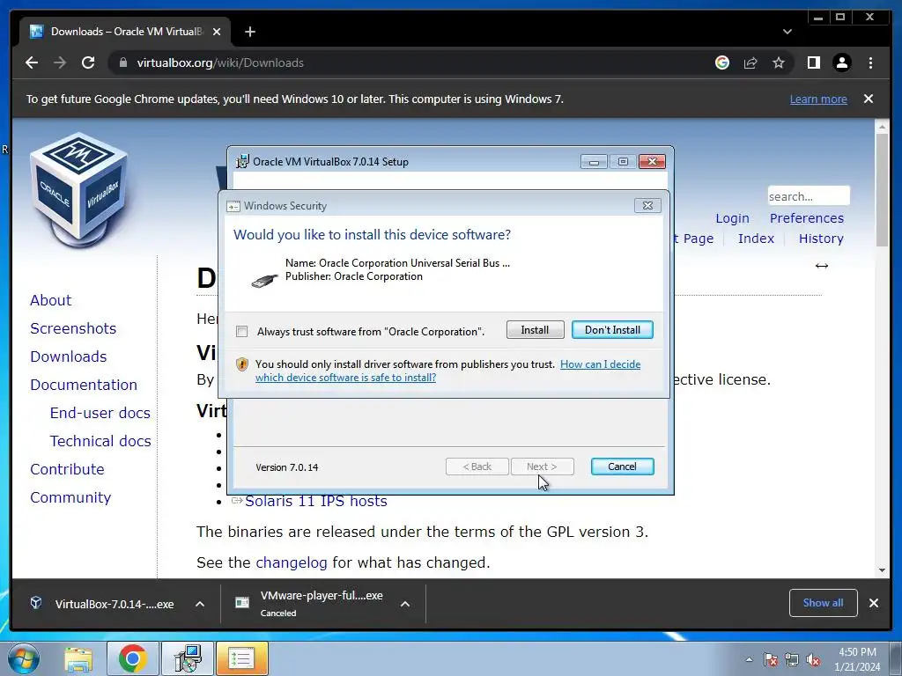Click the USB device icon in dialog
Screen dimensions: 902x676
pos(264,280)
